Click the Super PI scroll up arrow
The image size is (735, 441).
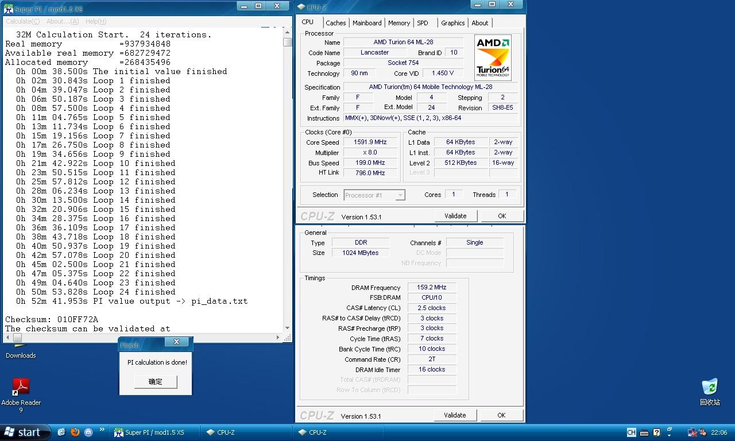point(288,33)
